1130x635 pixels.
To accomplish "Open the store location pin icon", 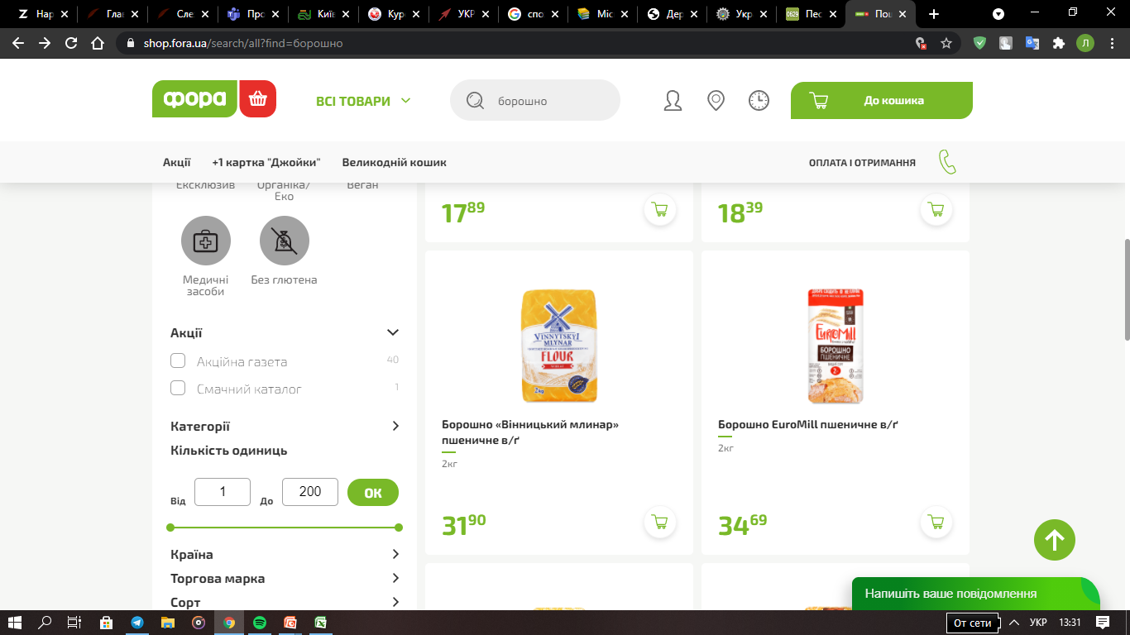I will 716,101.
